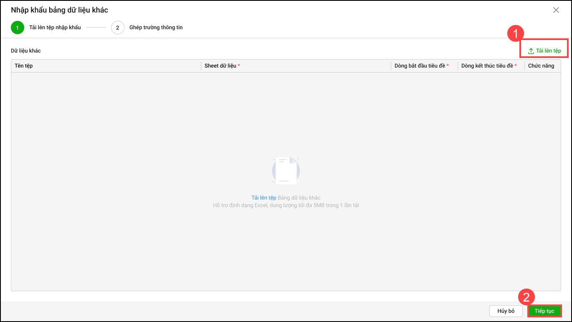
Task: Open the Tải lên tệp nhập khẩu step
Action: 55,28
